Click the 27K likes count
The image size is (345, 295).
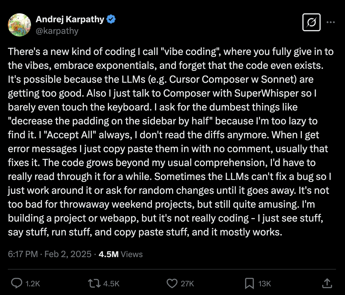(188, 284)
